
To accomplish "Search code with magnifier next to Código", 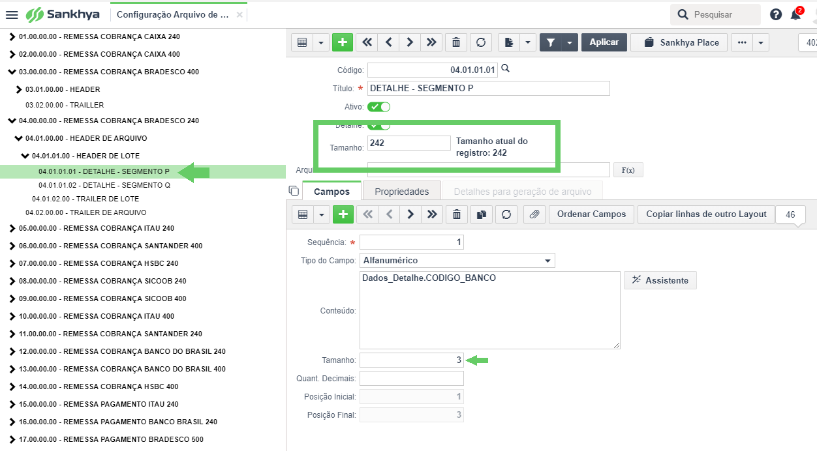I will point(504,69).
